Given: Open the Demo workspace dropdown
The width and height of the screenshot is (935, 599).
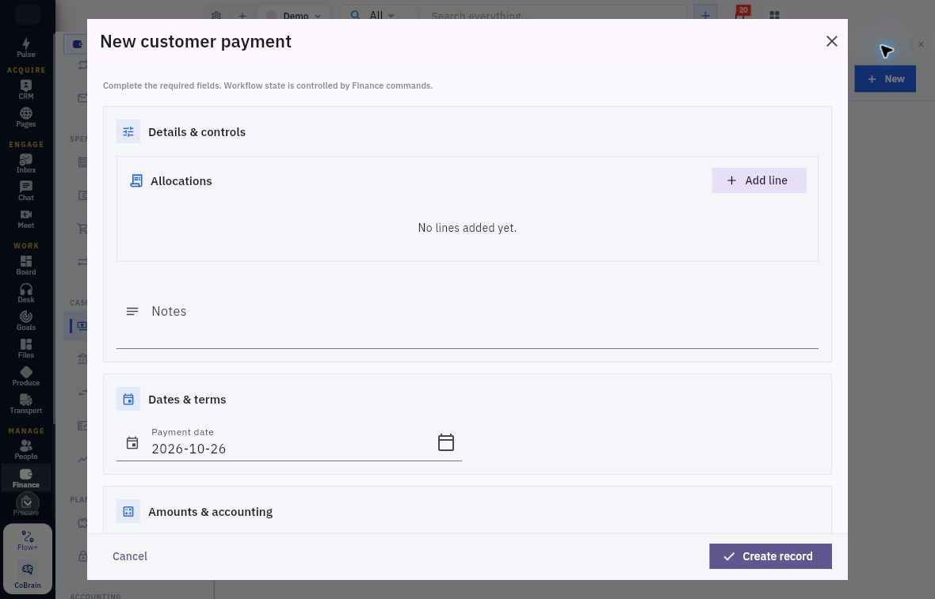Looking at the screenshot, I should tap(294, 16).
